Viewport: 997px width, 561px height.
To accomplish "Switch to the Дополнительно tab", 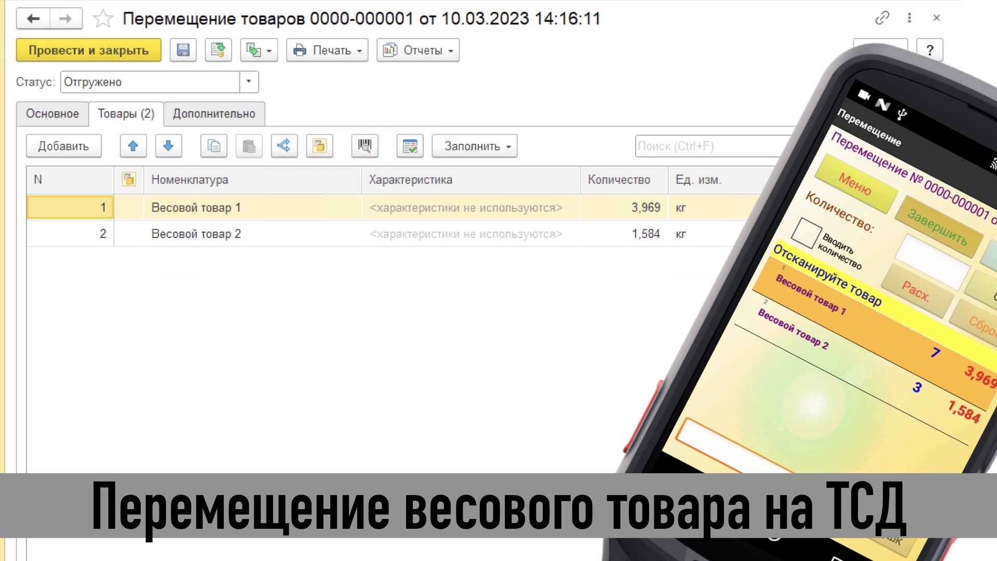I will pos(214,114).
